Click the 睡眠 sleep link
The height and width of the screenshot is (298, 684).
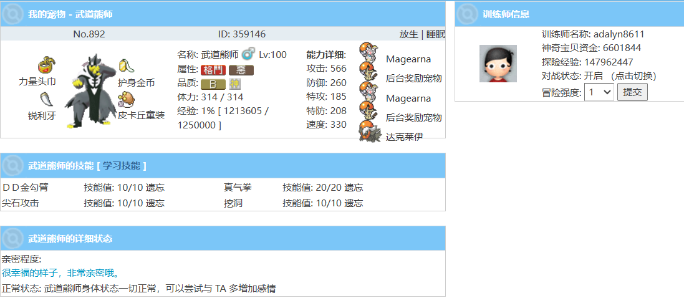[x=436, y=34]
